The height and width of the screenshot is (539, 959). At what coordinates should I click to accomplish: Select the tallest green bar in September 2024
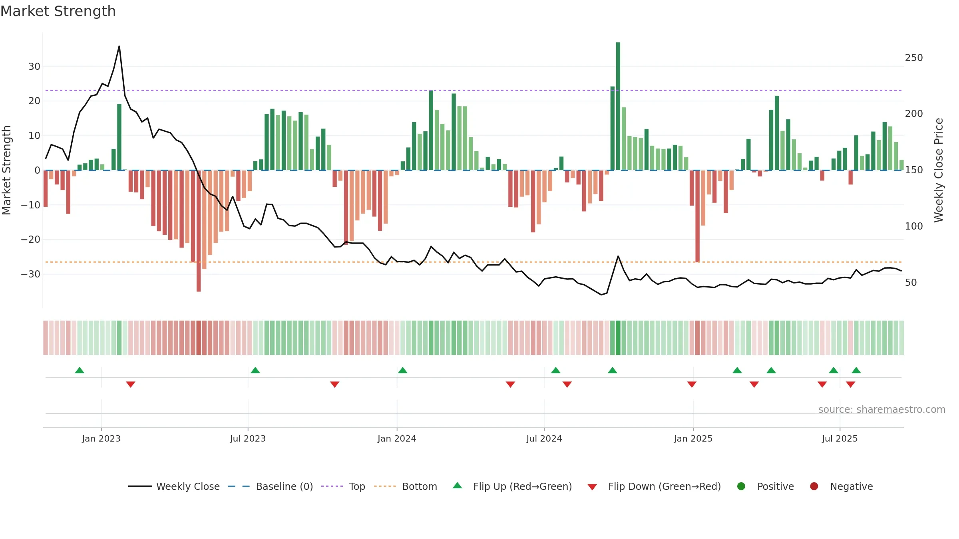click(618, 106)
